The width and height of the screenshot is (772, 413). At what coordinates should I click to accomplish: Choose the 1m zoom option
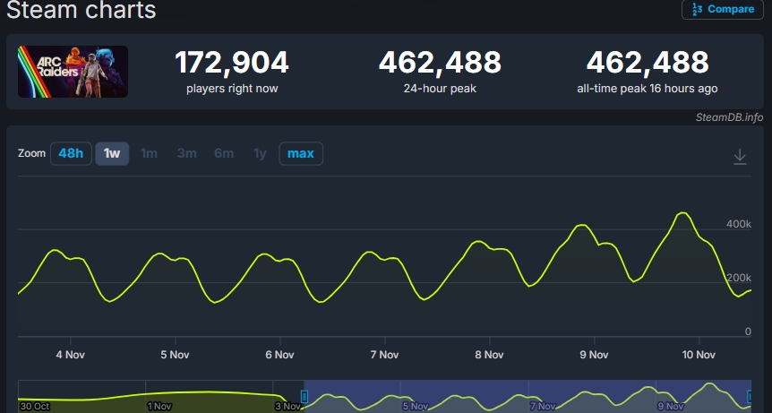(150, 153)
